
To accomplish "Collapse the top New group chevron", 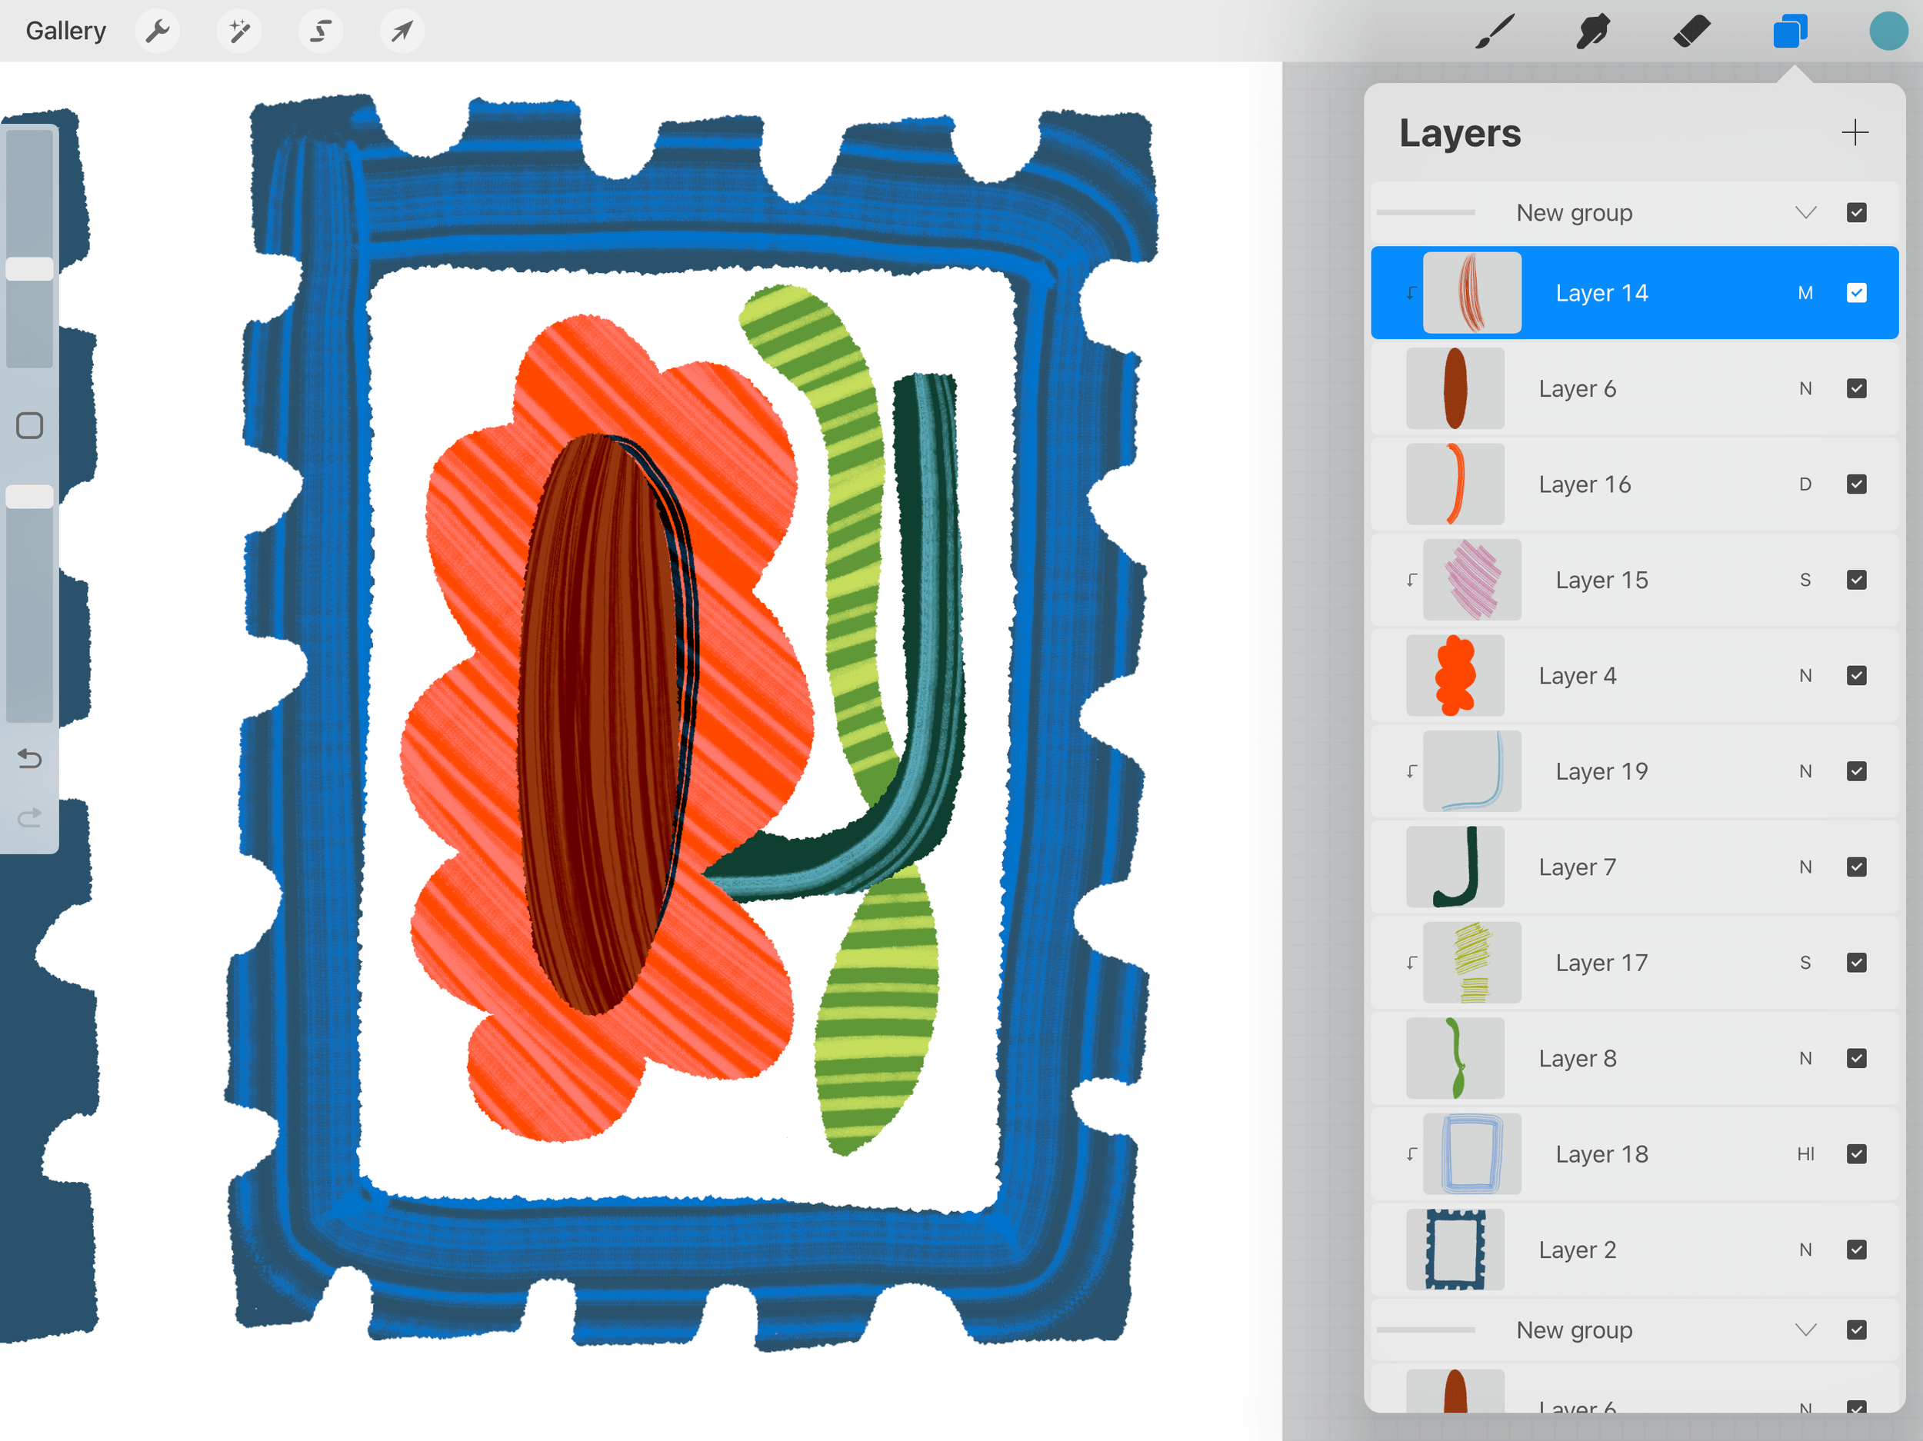I will point(1805,212).
